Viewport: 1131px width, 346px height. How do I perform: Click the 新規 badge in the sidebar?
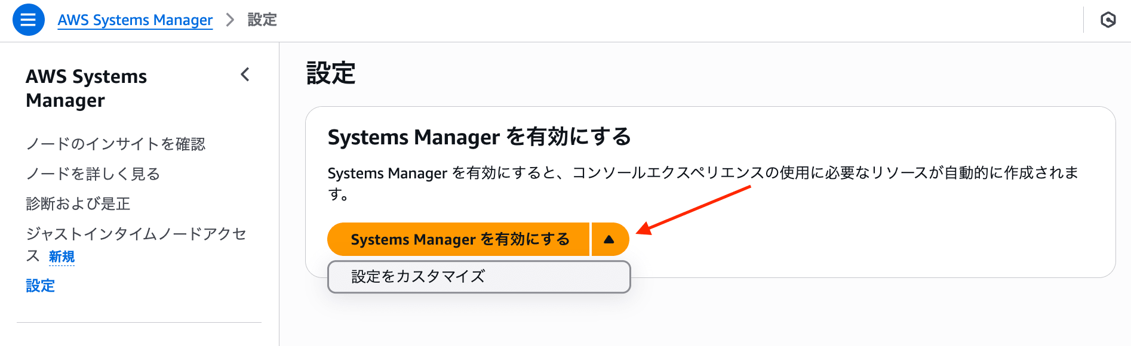tap(62, 257)
